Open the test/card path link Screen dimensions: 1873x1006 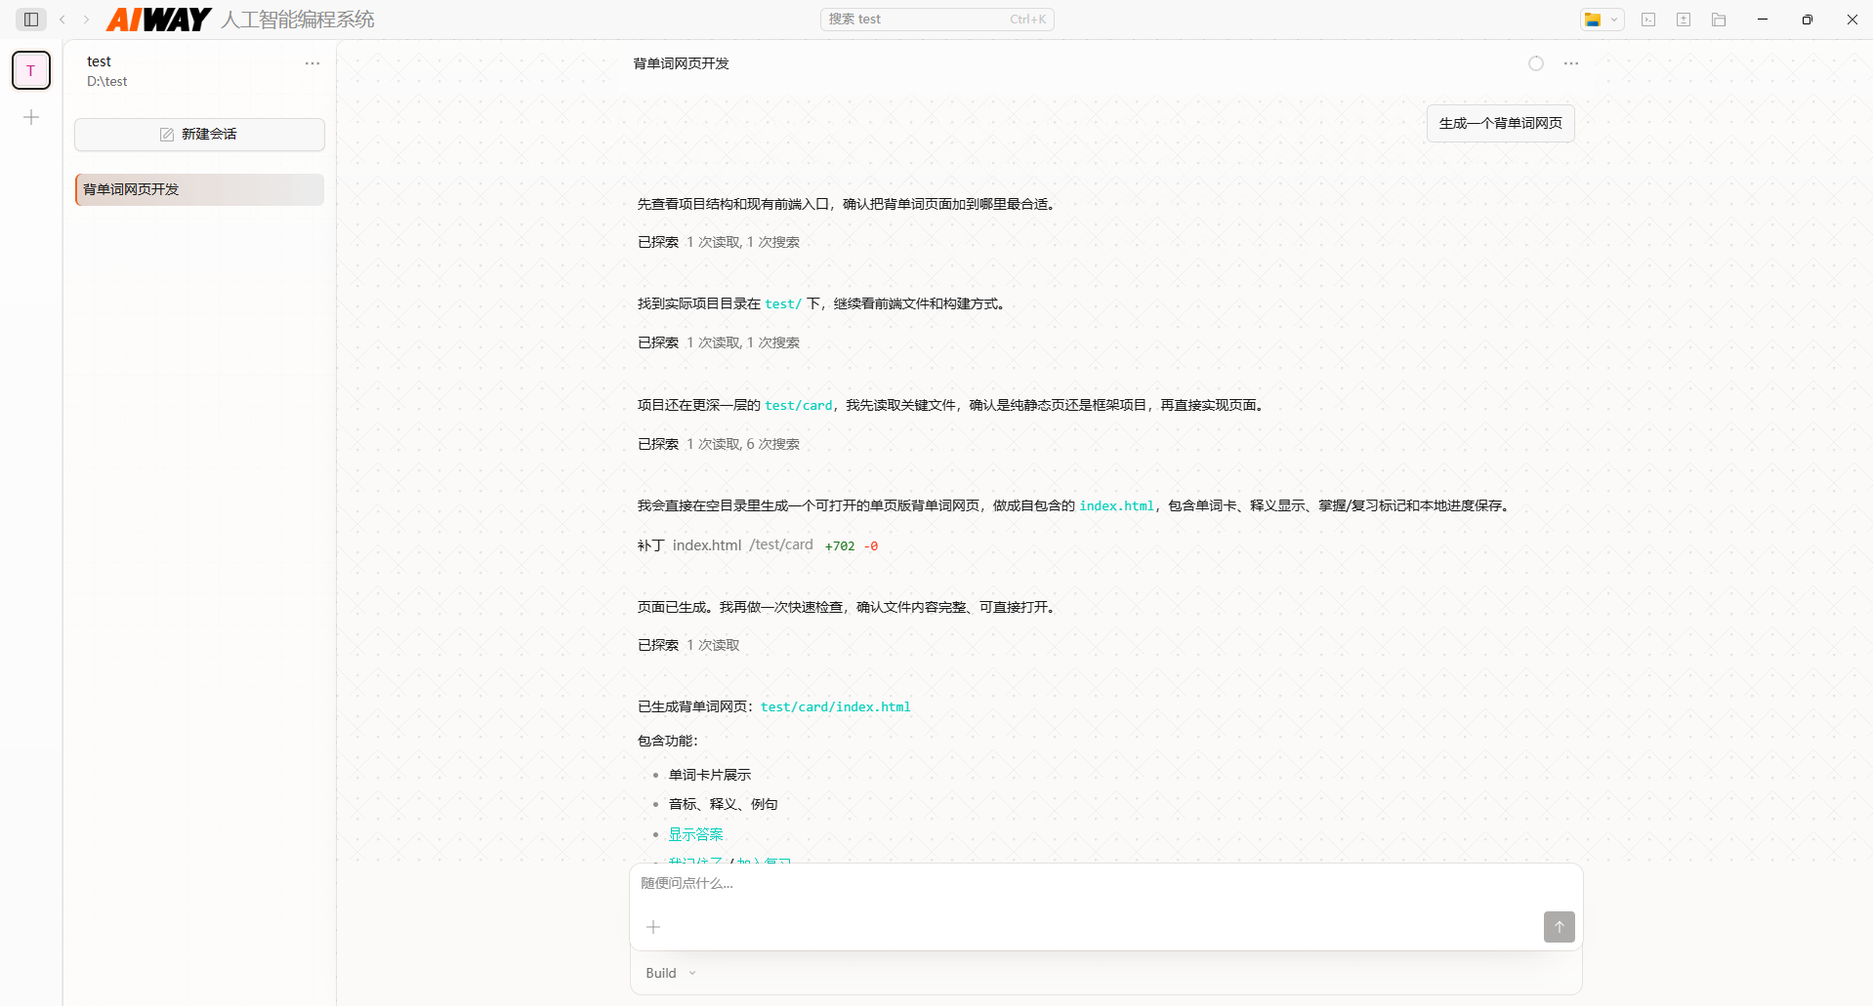tap(799, 406)
